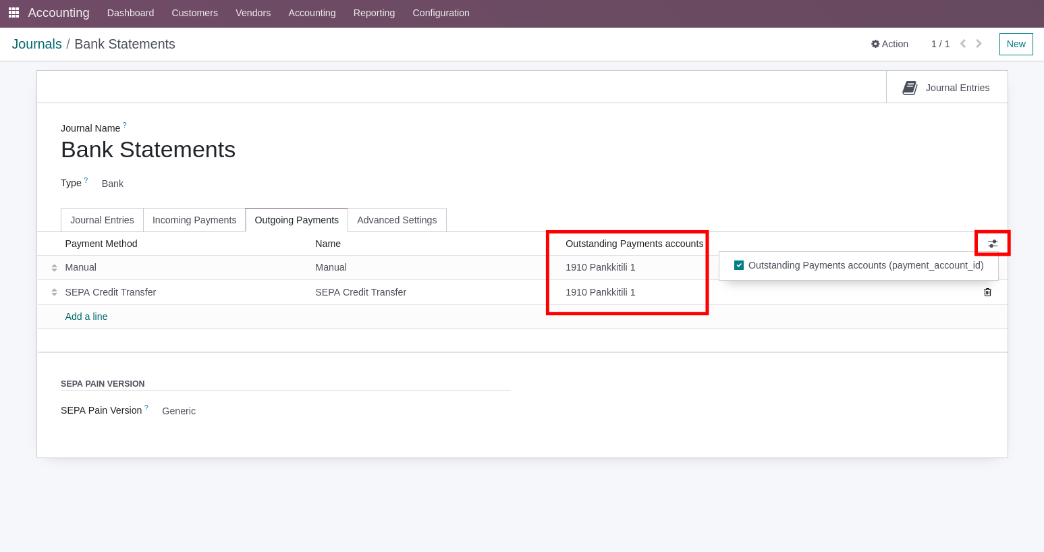
Task: Open the Customers menu
Action: 194,13
